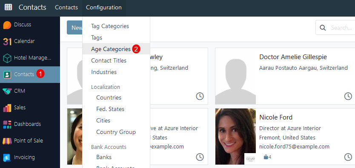
Task: Click the shopping bag purchases icon
Action: (266, 157)
